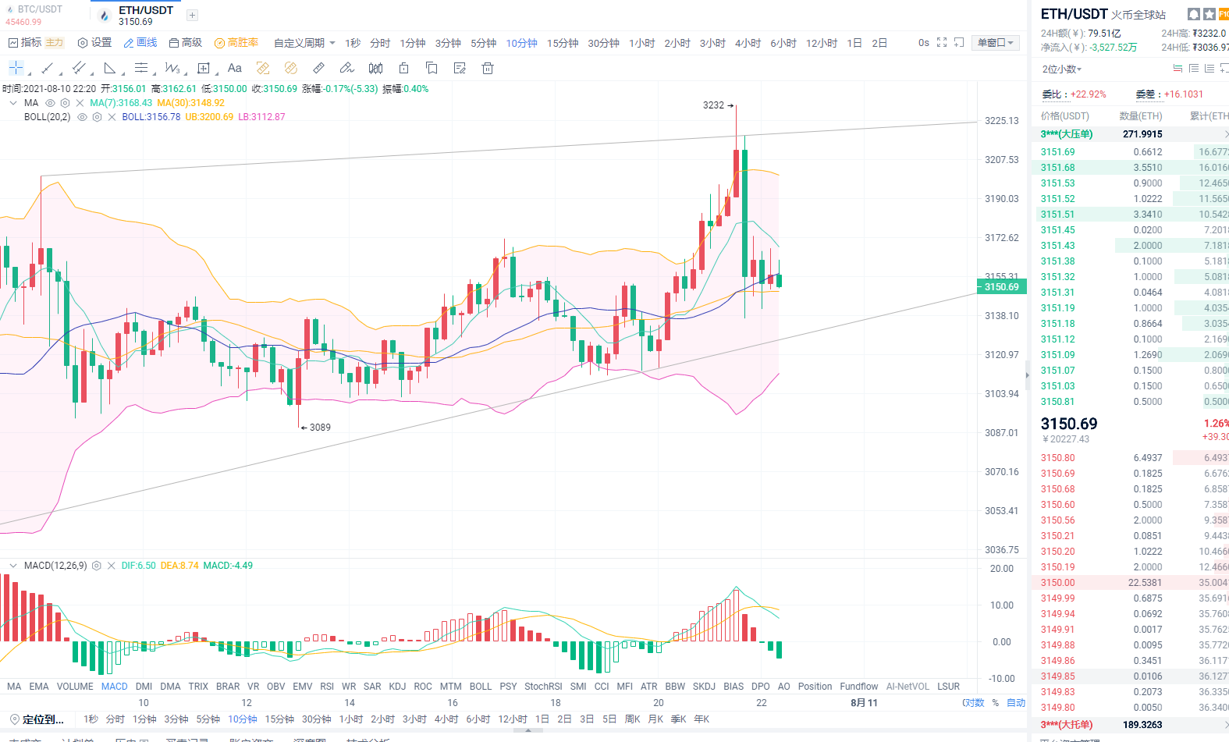The height and width of the screenshot is (742, 1229).
Task: Remove the MACD indicator with X
Action: [x=111, y=566]
